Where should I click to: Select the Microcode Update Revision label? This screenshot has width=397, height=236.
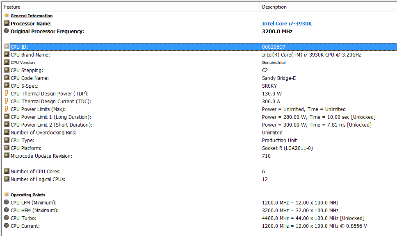click(41, 156)
